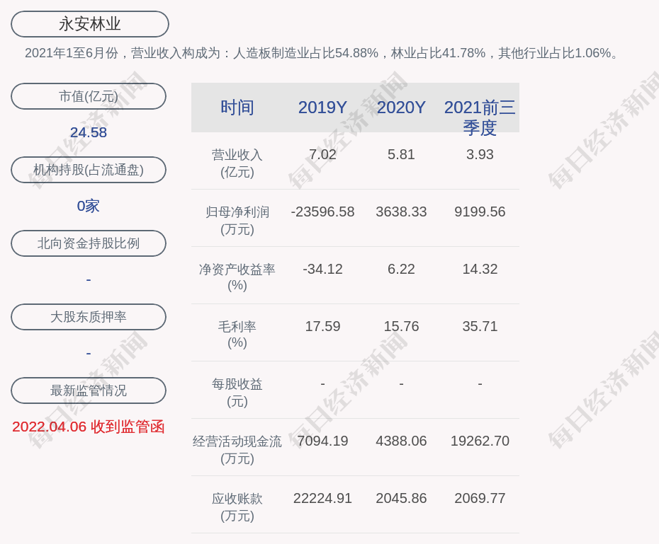Select the 时间 column header

pos(237,108)
